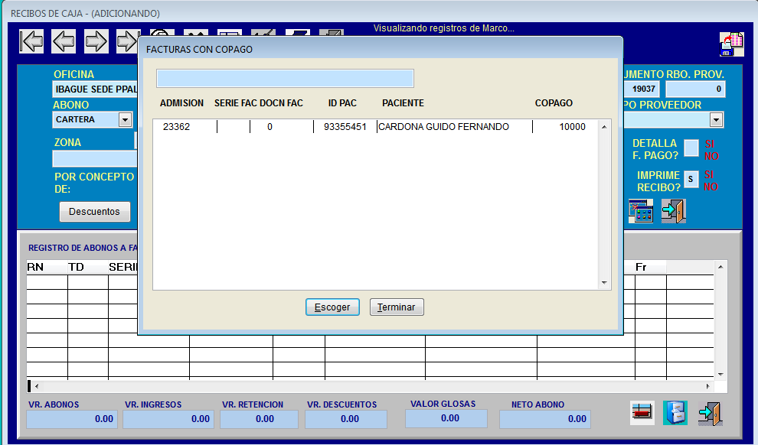758x445 pixels.
Task: Click the save-and-export spreadsheet icon
Action: (731, 44)
